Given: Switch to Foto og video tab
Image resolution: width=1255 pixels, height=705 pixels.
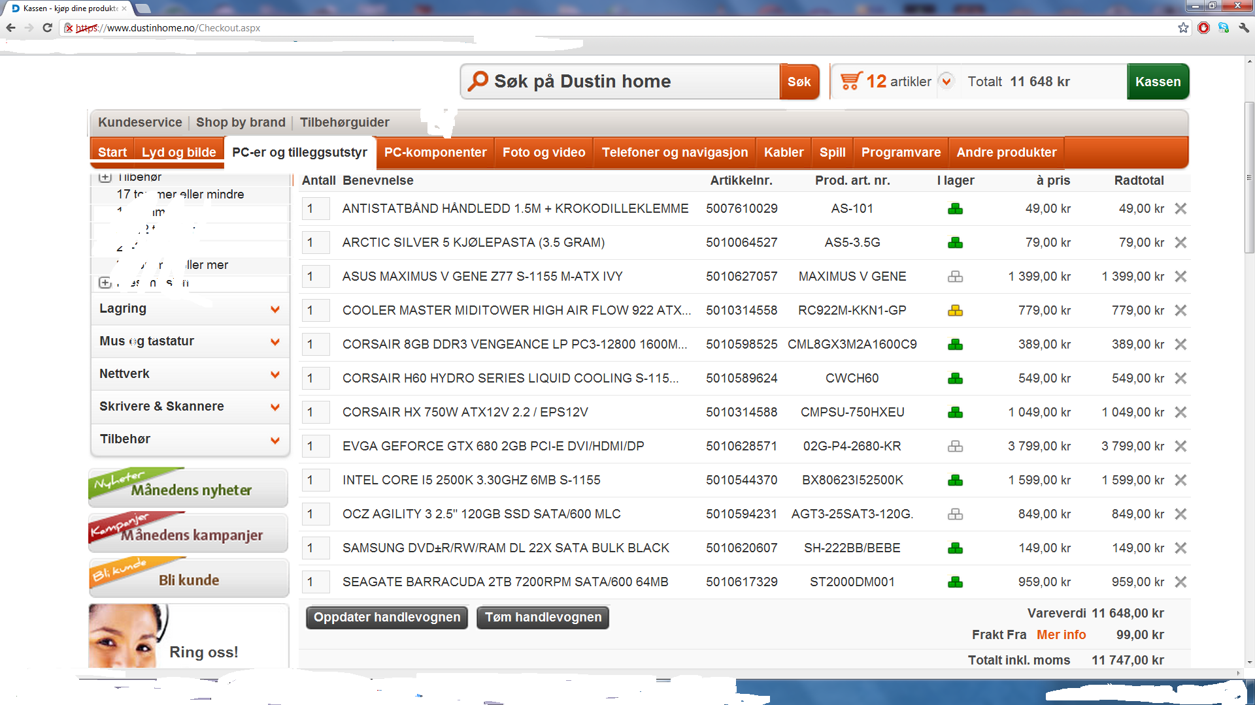Looking at the screenshot, I should tap(544, 152).
